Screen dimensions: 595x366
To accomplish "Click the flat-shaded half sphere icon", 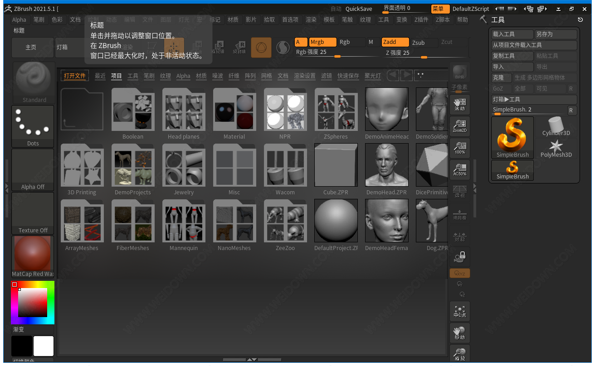I will point(283,47).
